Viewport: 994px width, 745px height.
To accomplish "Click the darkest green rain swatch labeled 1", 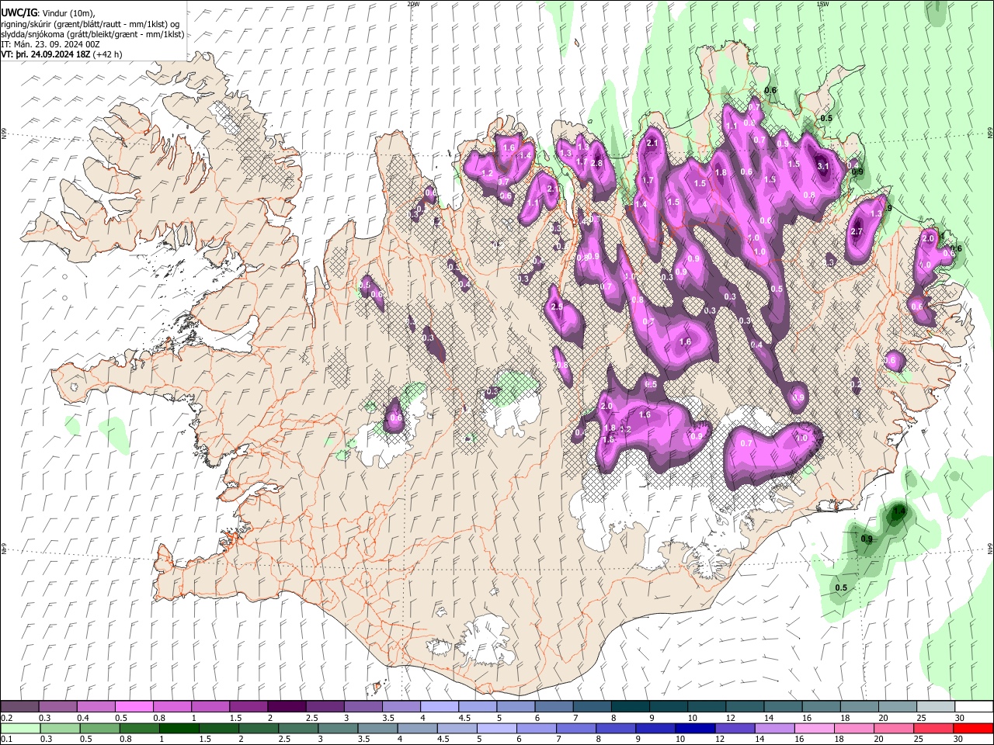I will [x=179, y=728].
